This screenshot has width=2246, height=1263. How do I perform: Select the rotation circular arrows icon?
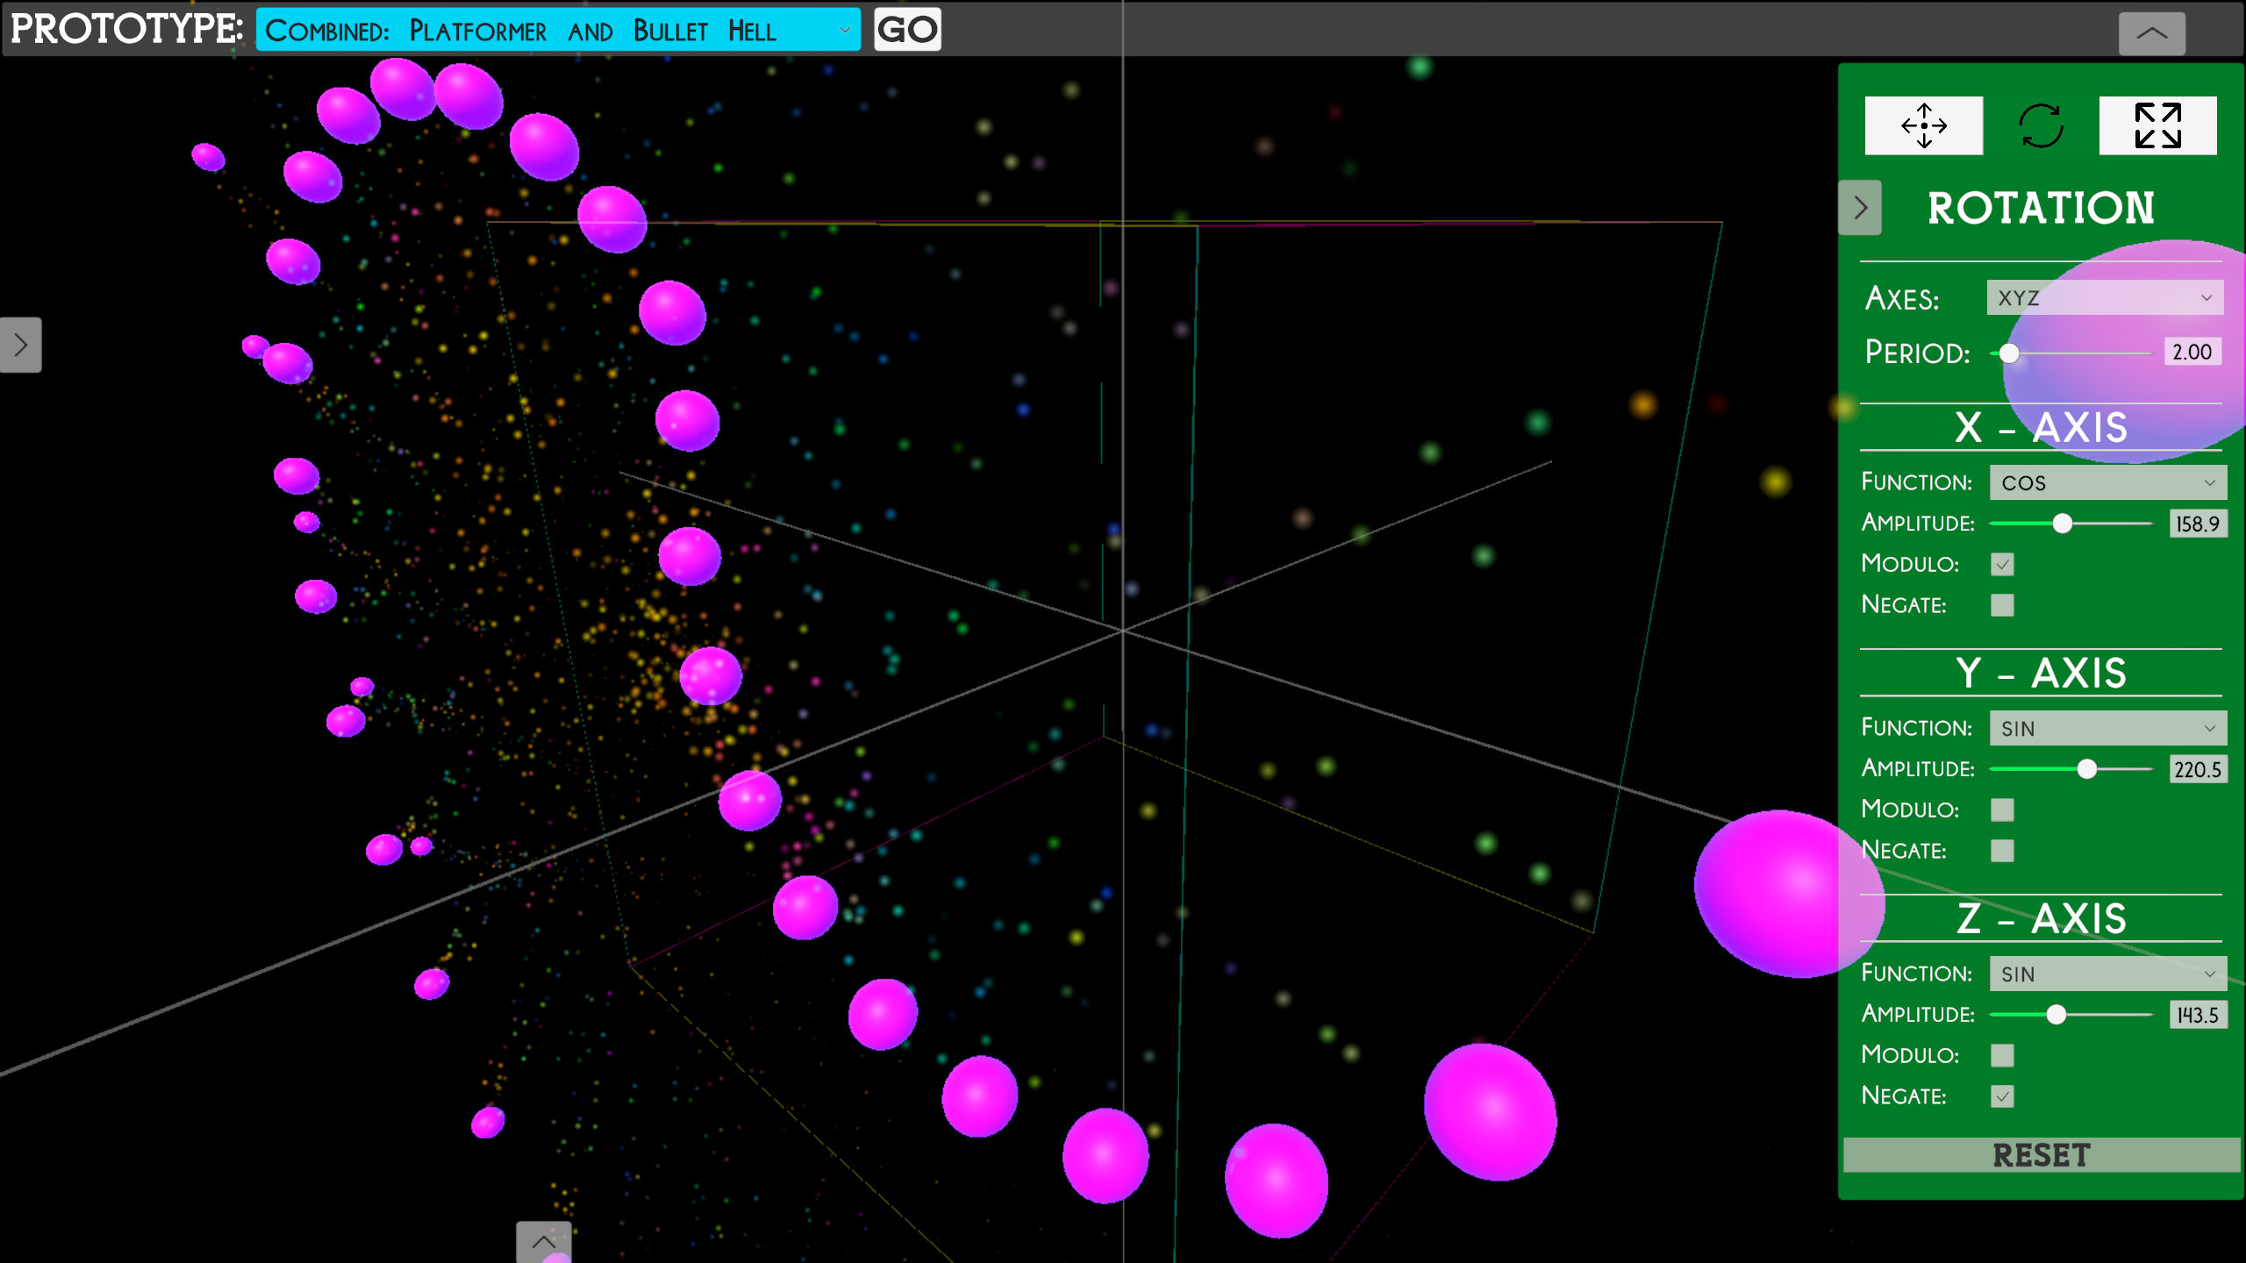[x=2041, y=125]
